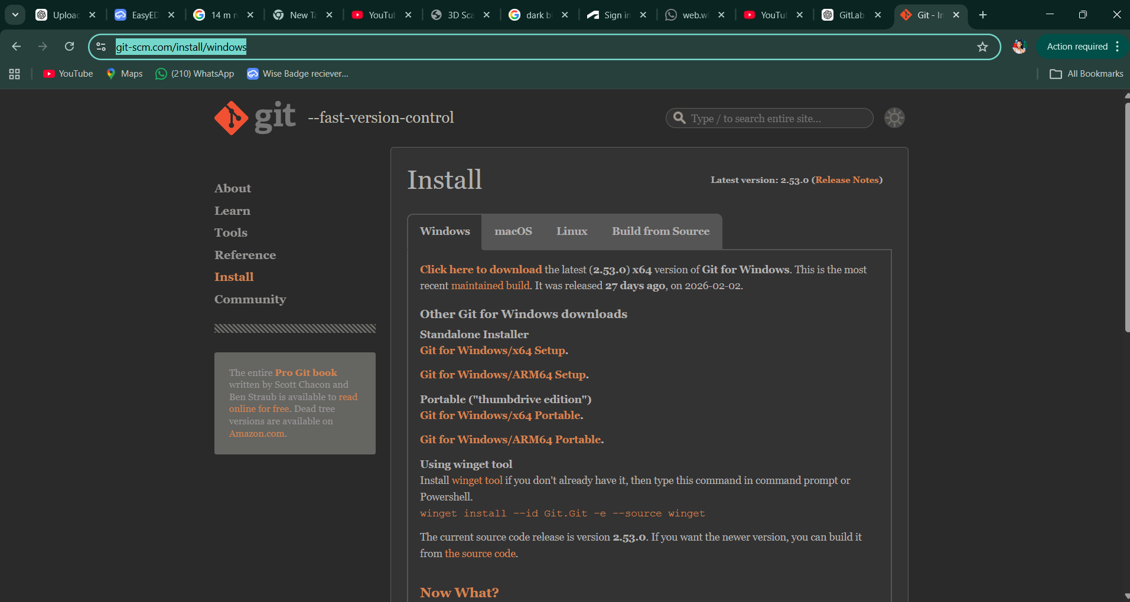Click the winget install command text

[562, 513]
